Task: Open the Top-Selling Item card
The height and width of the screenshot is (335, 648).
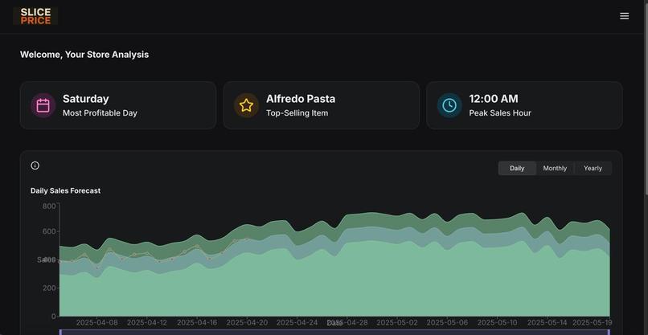Action: [x=321, y=105]
